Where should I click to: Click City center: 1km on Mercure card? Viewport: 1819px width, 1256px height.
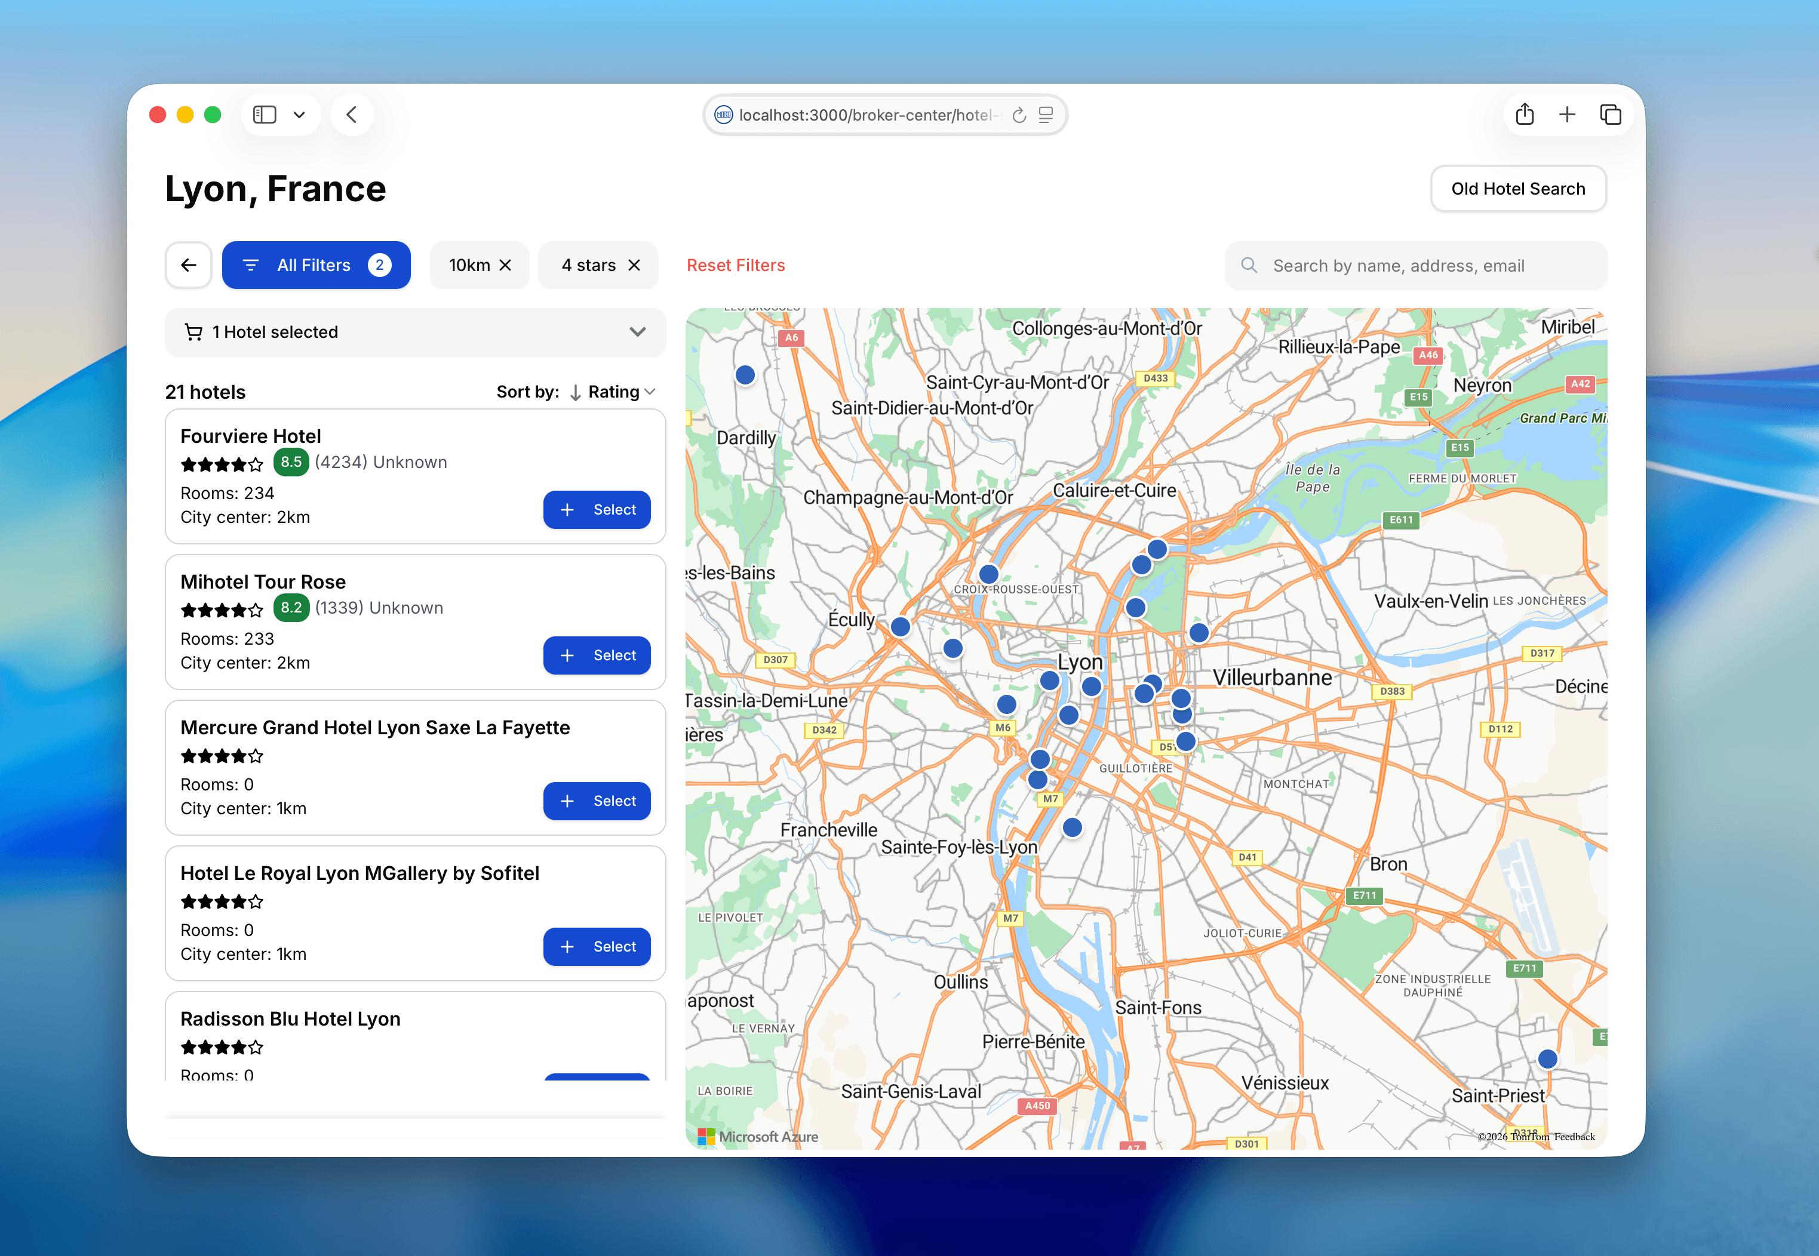point(243,809)
